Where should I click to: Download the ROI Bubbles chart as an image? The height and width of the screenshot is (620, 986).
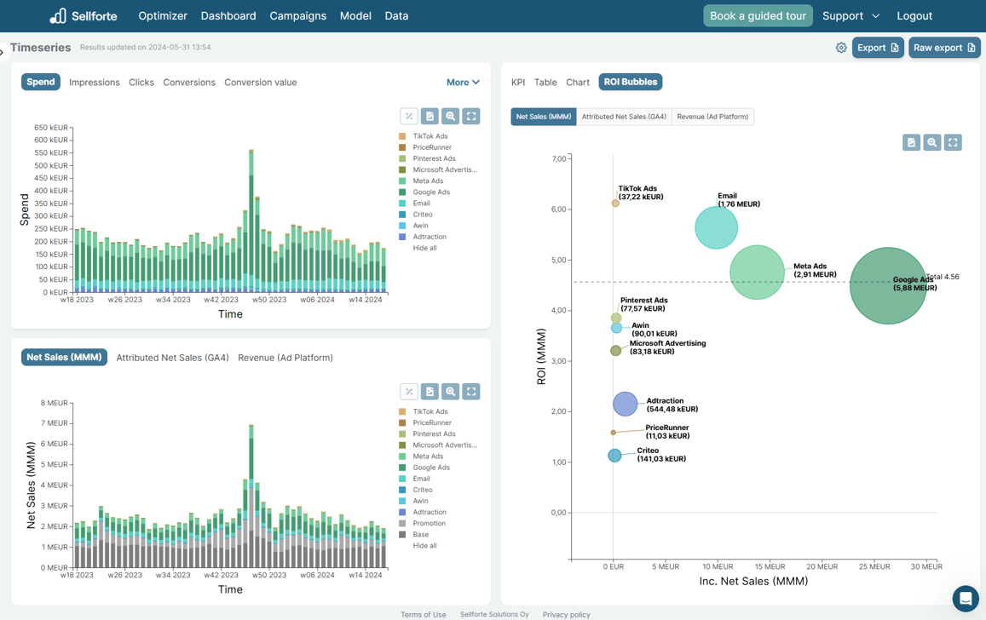[909, 142]
